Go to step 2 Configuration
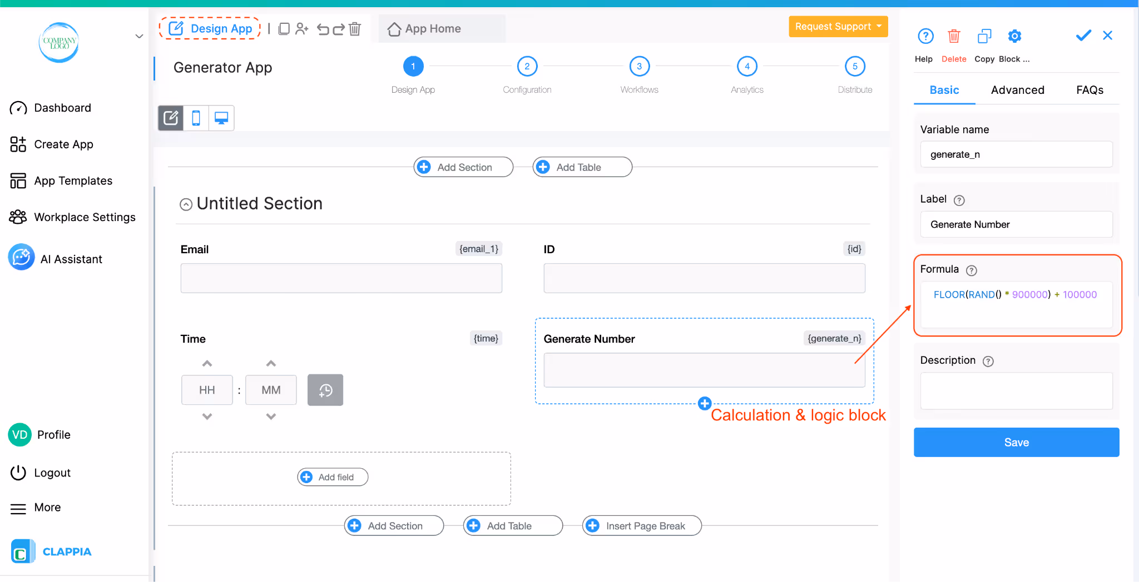The height and width of the screenshot is (582, 1139). pyautogui.click(x=527, y=66)
